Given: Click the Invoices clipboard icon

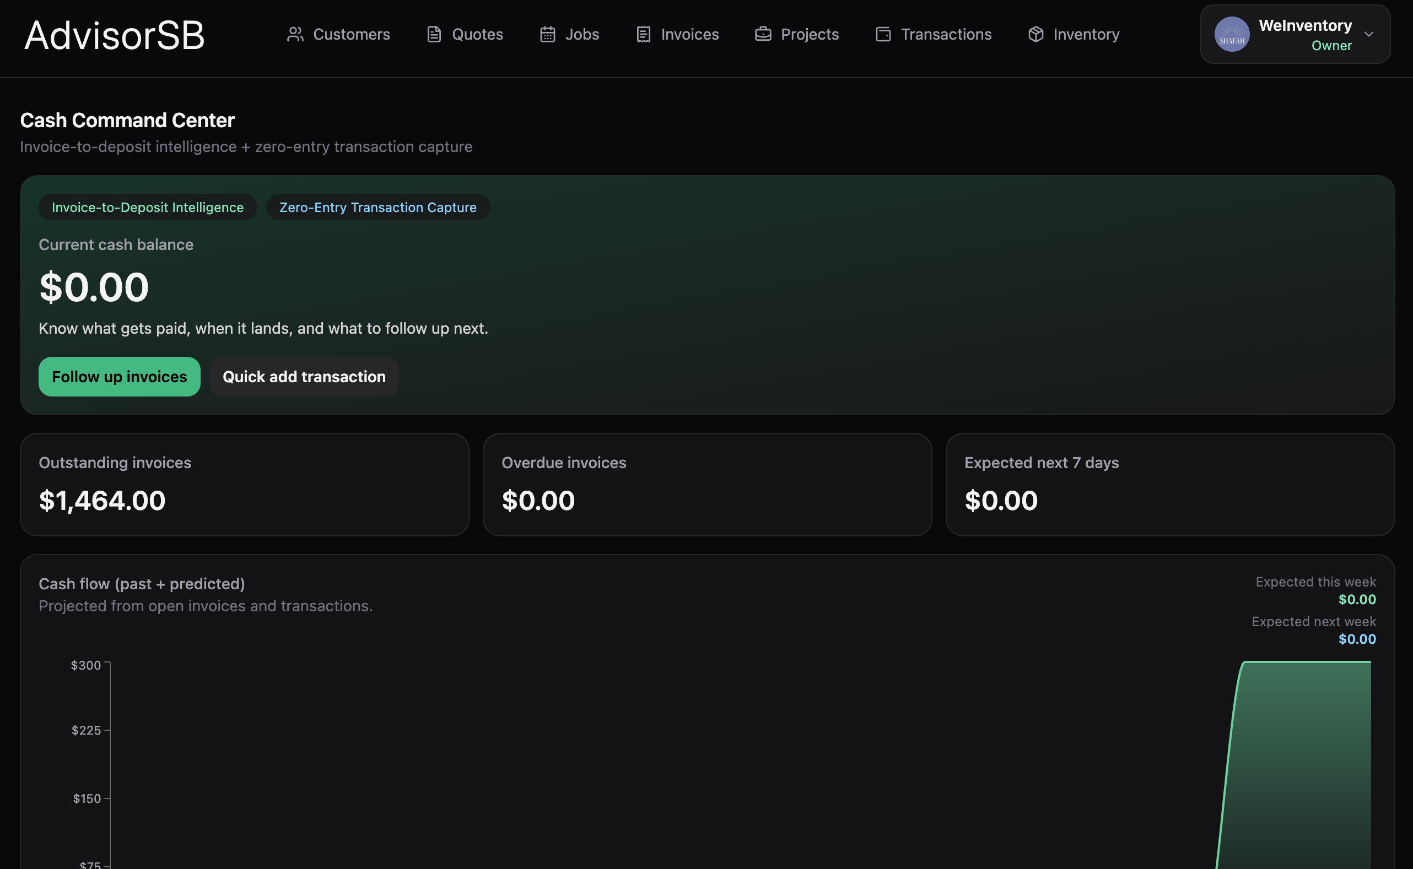Looking at the screenshot, I should point(643,35).
